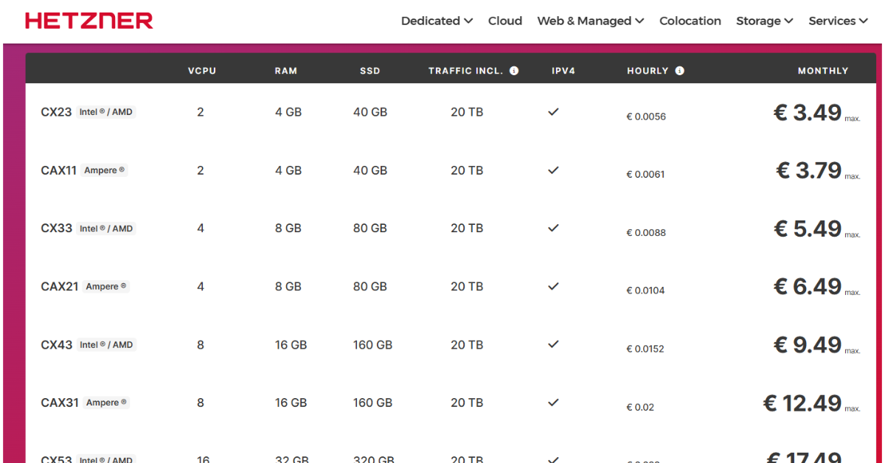The height and width of the screenshot is (463, 885).
Task: Click the € 6.49 monthly price
Action: click(x=808, y=286)
